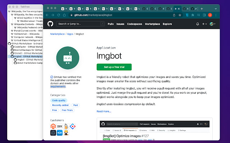230x143 pixels.
Task: Bookmark this page with the star icon
Action: click(x=180, y=15)
